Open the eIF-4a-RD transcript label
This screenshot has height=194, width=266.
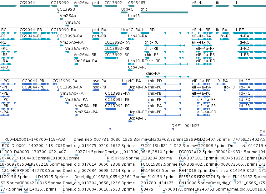pyautogui.click(x=206, y=61)
